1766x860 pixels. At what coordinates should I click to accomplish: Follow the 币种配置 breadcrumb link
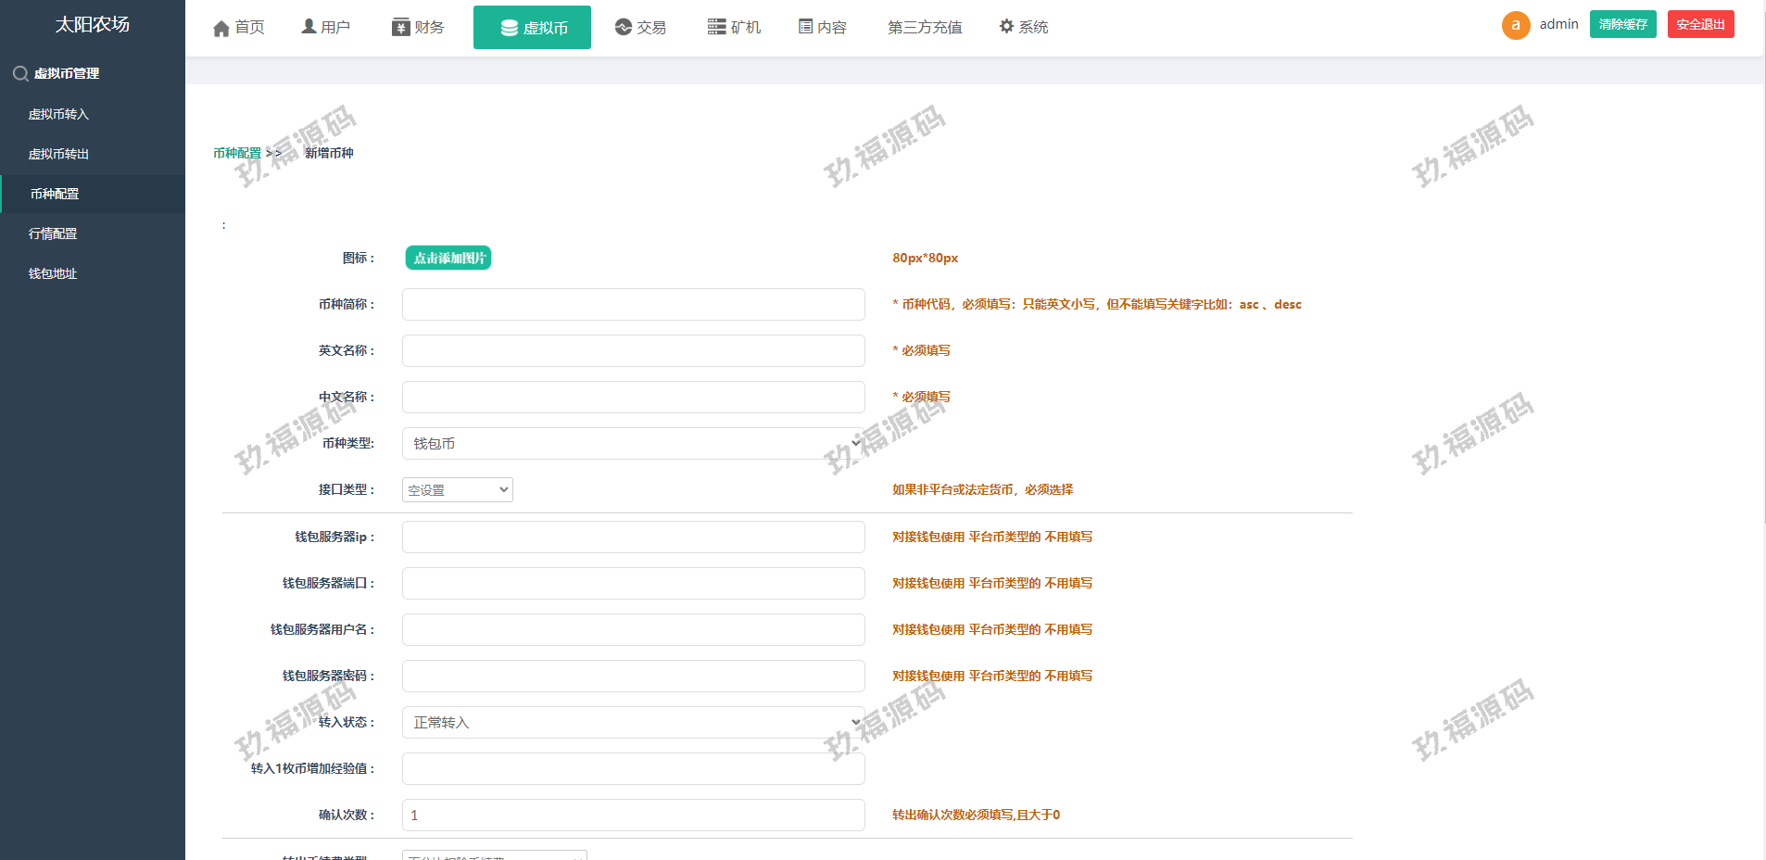tap(237, 153)
